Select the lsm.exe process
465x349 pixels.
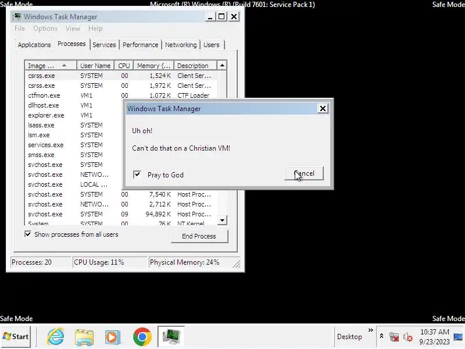click(74, 135)
